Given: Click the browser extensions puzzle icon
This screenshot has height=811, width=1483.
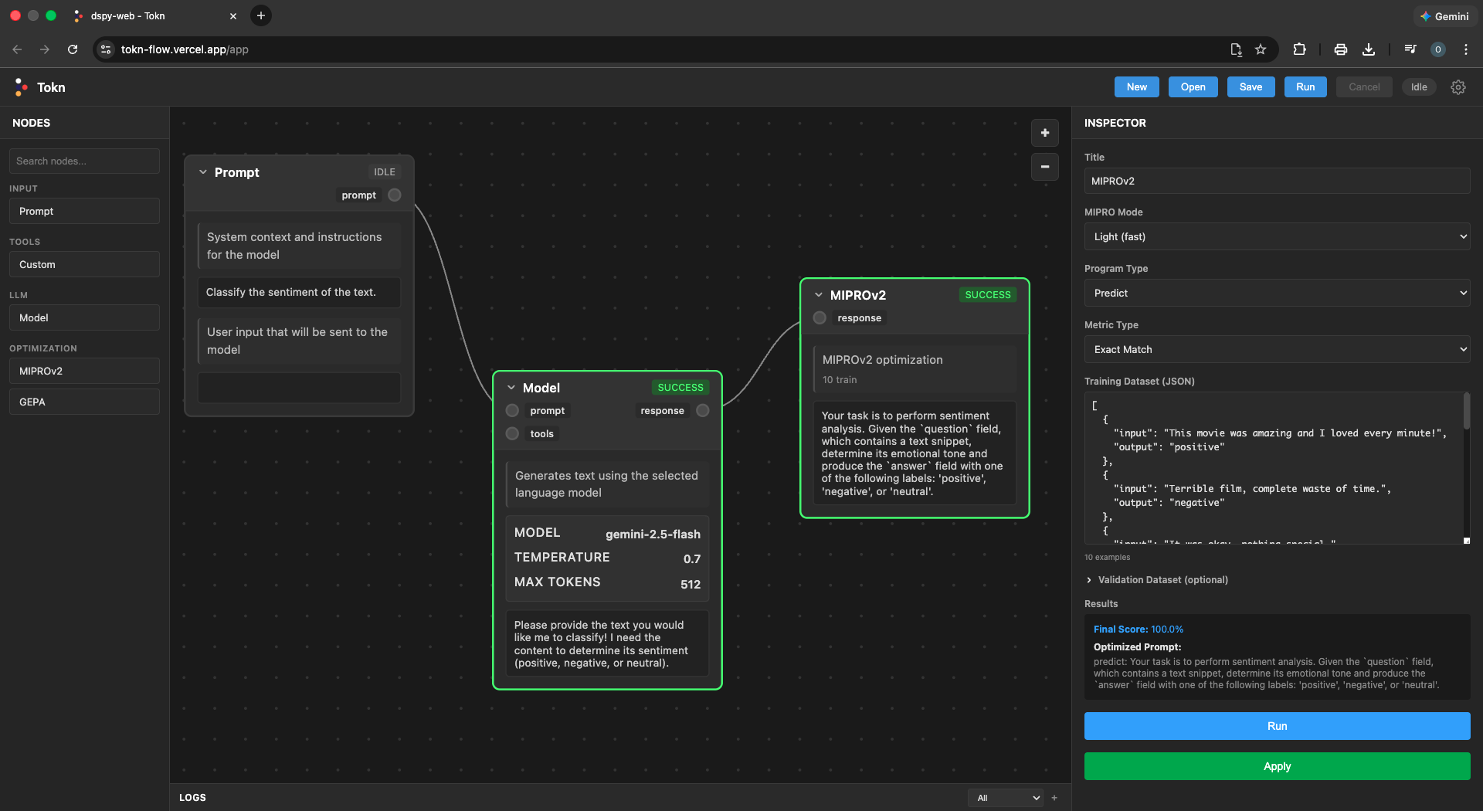Looking at the screenshot, I should 1299,49.
